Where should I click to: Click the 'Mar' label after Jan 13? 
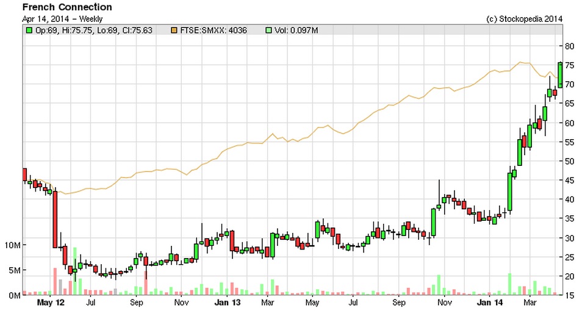pyautogui.click(x=268, y=303)
